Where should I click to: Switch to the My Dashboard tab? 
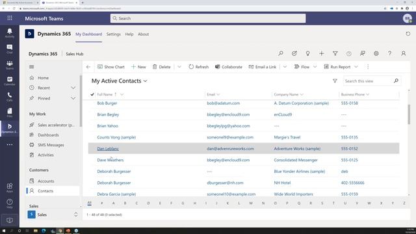[88, 34]
